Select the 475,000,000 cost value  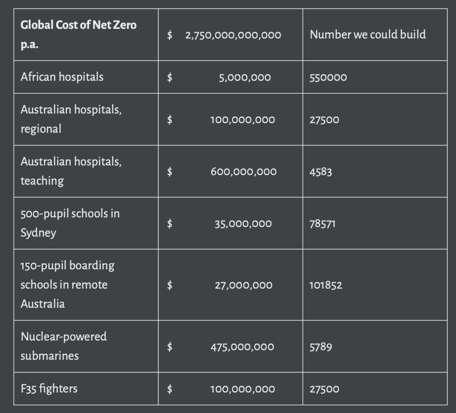coord(242,347)
